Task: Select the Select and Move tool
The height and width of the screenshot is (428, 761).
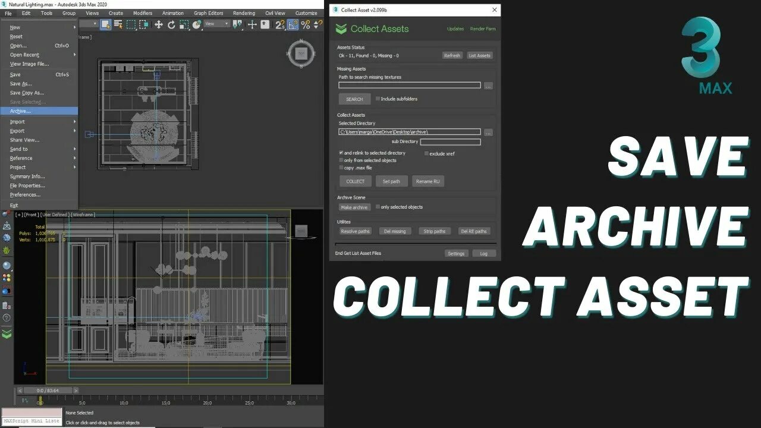Action: pyautogui.click(x=158, y=24)
